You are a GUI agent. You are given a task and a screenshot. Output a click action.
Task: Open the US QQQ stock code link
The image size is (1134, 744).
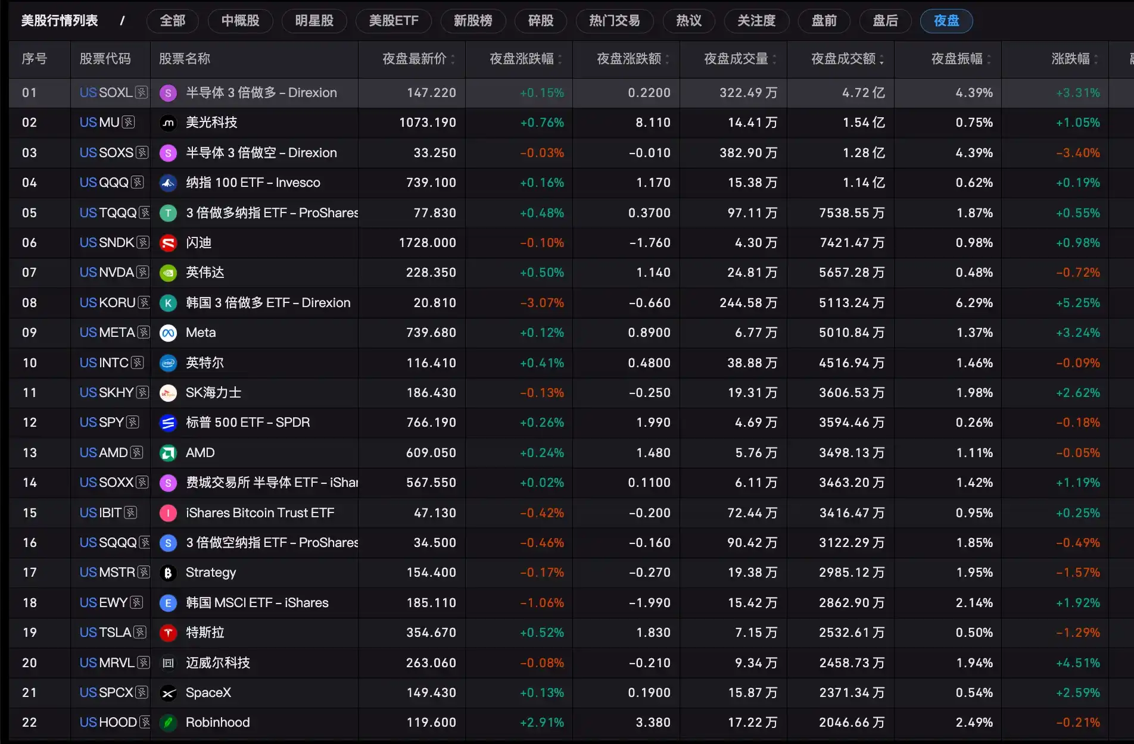pyautogui.click(x=104, y=183)
